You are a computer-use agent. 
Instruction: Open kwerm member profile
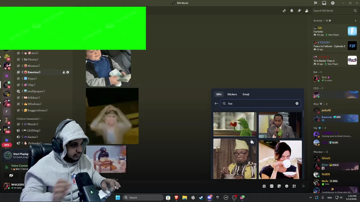coord(335,118)
